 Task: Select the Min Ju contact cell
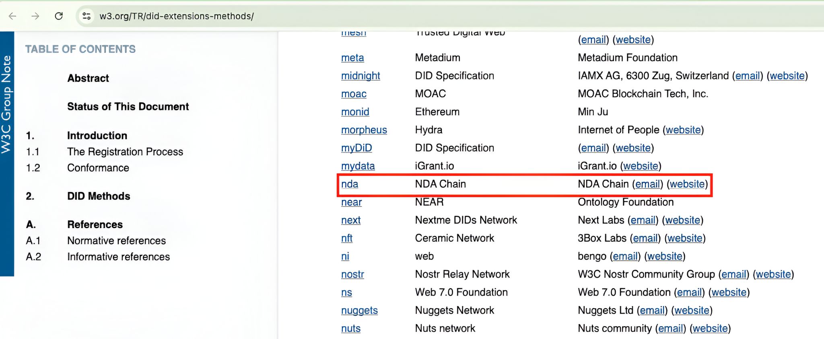tap(593, 112)
